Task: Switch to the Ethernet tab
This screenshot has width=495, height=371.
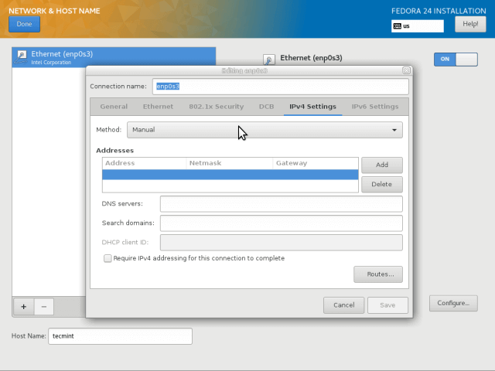Action: pyautogui.click(x=158, y=107)
